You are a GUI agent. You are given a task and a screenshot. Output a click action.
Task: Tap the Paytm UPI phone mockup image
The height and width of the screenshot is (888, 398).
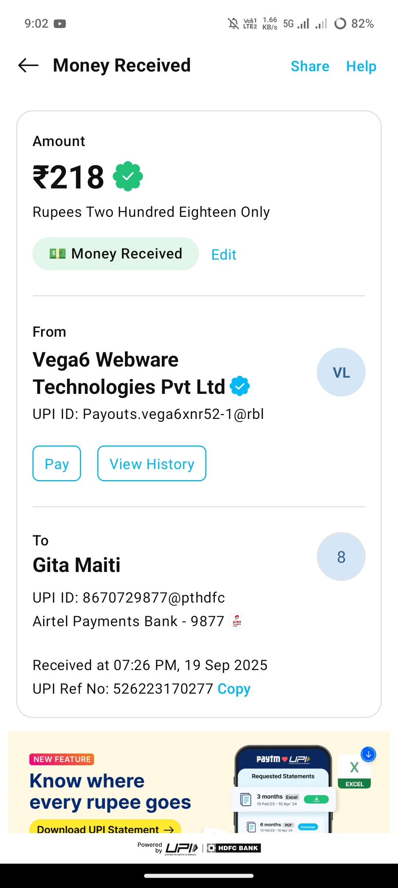pyautogui.click(x=283, y=789)
